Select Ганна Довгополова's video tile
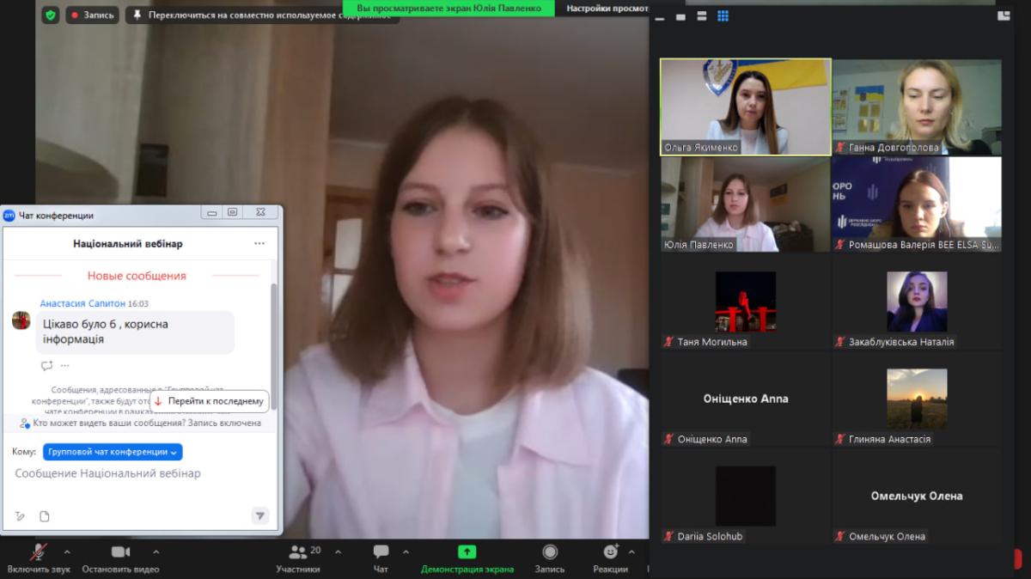 [x=918, y=107]
